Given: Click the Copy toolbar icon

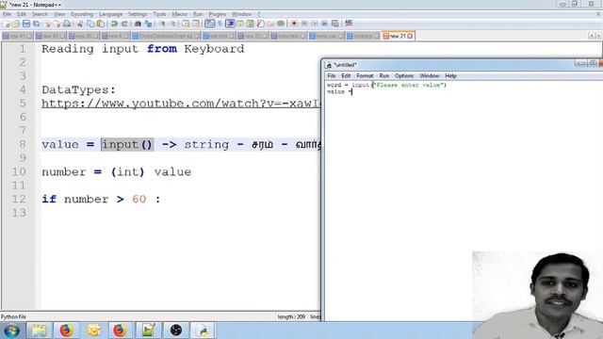Looking at the screenshot, I should pos(90,24).
